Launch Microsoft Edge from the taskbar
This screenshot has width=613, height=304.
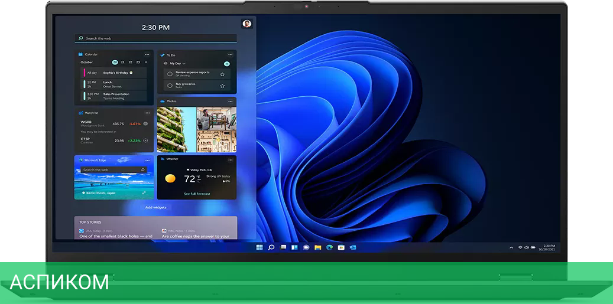click(329, 247)
